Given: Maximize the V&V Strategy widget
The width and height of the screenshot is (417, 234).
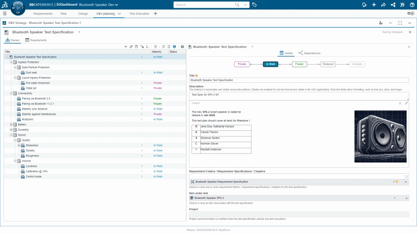Looking at the screenshot, I should coord(400,23).
